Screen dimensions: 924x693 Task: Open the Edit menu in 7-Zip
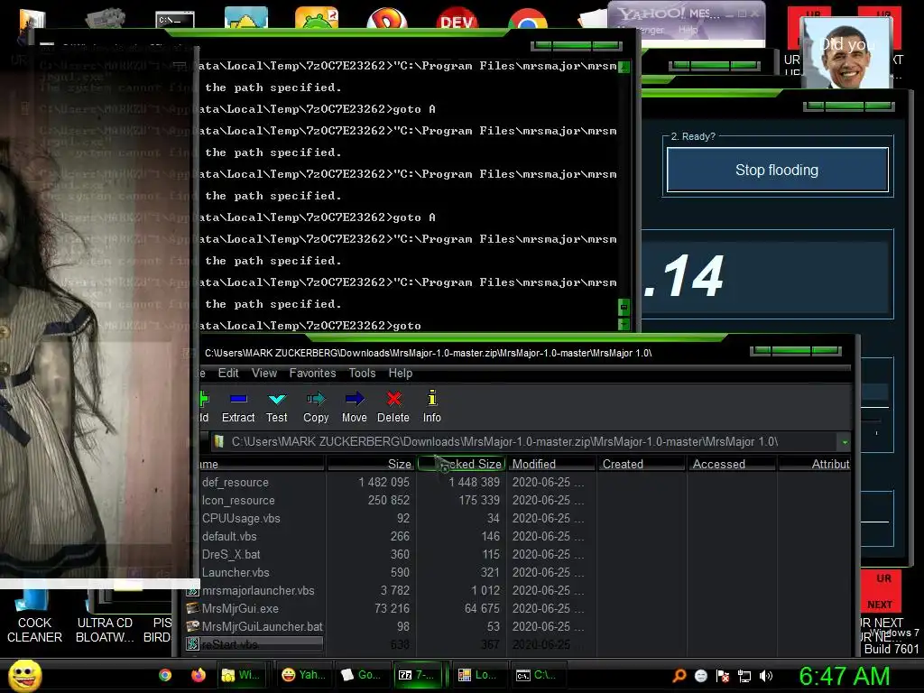[228, 373]
